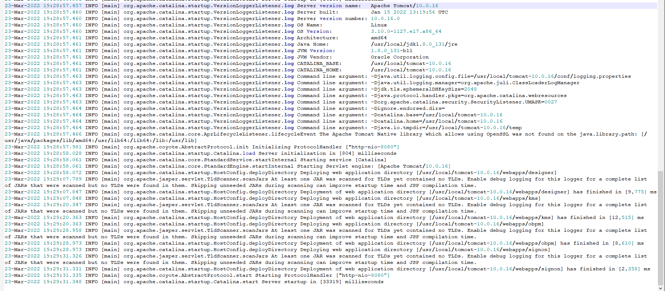Click 'Server startup in [33319] milliseconds'
The image size is (665, 291).
coord(323,282)
